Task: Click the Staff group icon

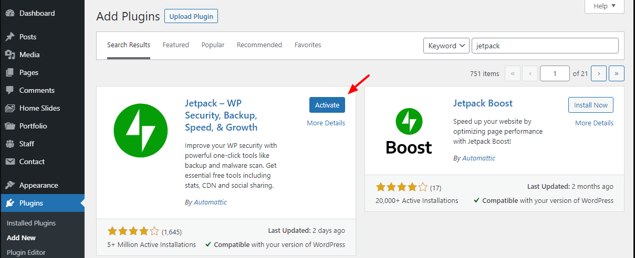Action: [9, 144]
